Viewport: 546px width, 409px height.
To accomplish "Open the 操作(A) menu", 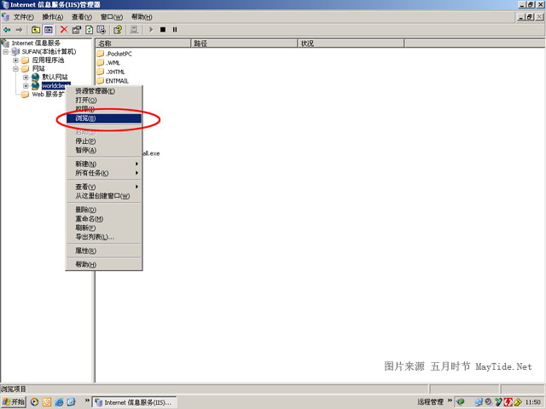I will [53, 17].
